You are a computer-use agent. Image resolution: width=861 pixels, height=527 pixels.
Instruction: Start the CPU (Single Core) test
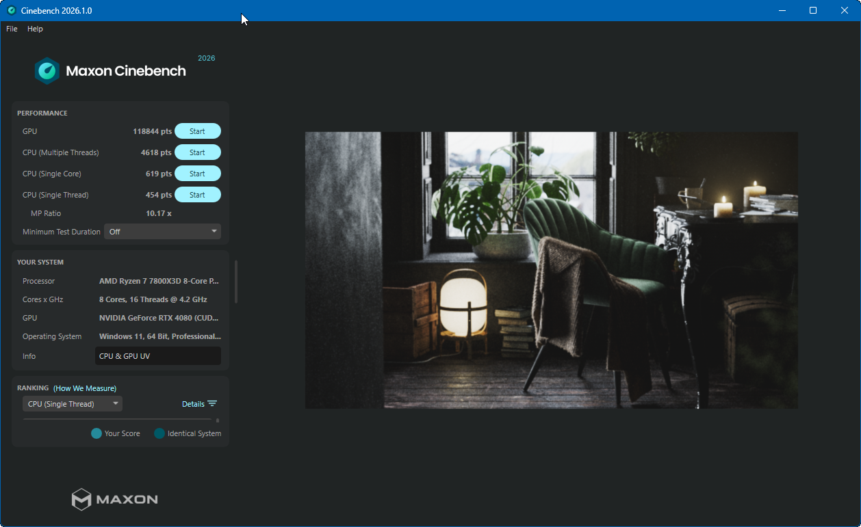[198, 174]
